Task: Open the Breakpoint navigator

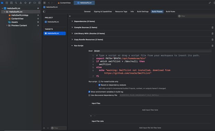Action: click(x=34, y=3)
